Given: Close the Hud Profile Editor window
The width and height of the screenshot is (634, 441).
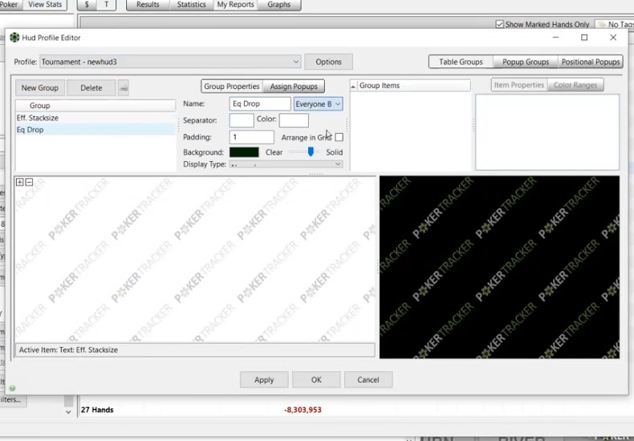Looking at the screenshot, I should (x=613, y=38).
